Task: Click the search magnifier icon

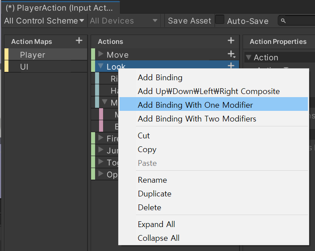Action: click(283, 21)
